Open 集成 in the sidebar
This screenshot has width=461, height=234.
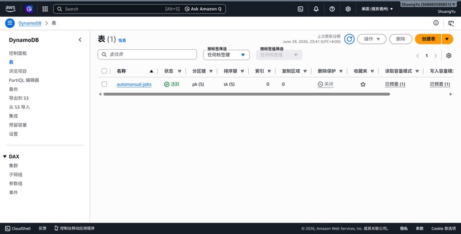click(13, 116)
